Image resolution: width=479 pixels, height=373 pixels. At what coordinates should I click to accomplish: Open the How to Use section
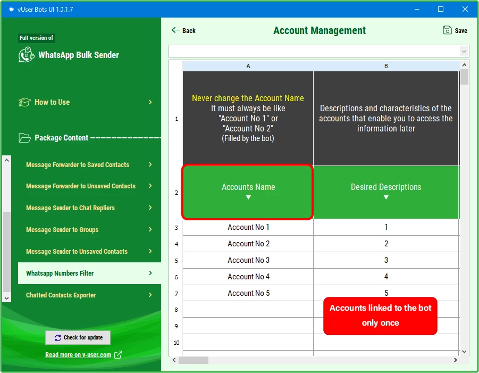(x=52, y=102)
